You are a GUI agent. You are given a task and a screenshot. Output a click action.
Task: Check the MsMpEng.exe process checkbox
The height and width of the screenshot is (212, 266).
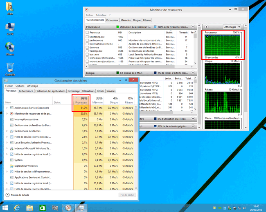[87, 37]
